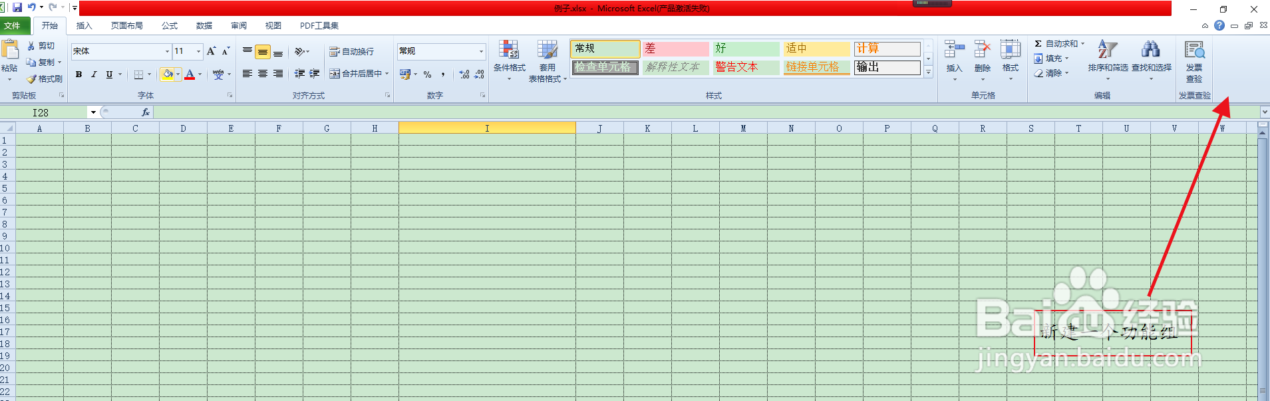
Task: Increase indent icon
Action: pos(315,74)
